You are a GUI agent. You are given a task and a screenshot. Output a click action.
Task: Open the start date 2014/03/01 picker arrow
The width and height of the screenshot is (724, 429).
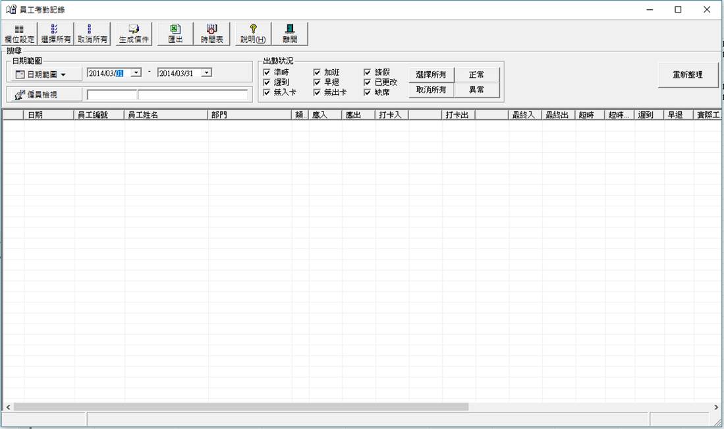point(136,73)
